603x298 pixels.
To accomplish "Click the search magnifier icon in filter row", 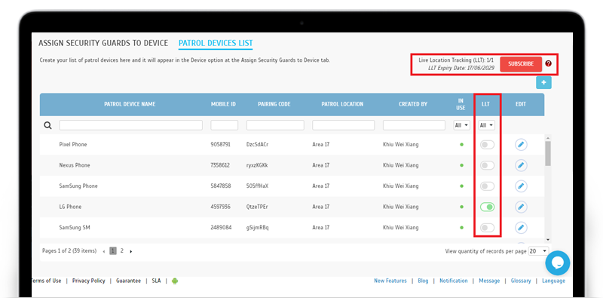I will [x=47, y=125].
